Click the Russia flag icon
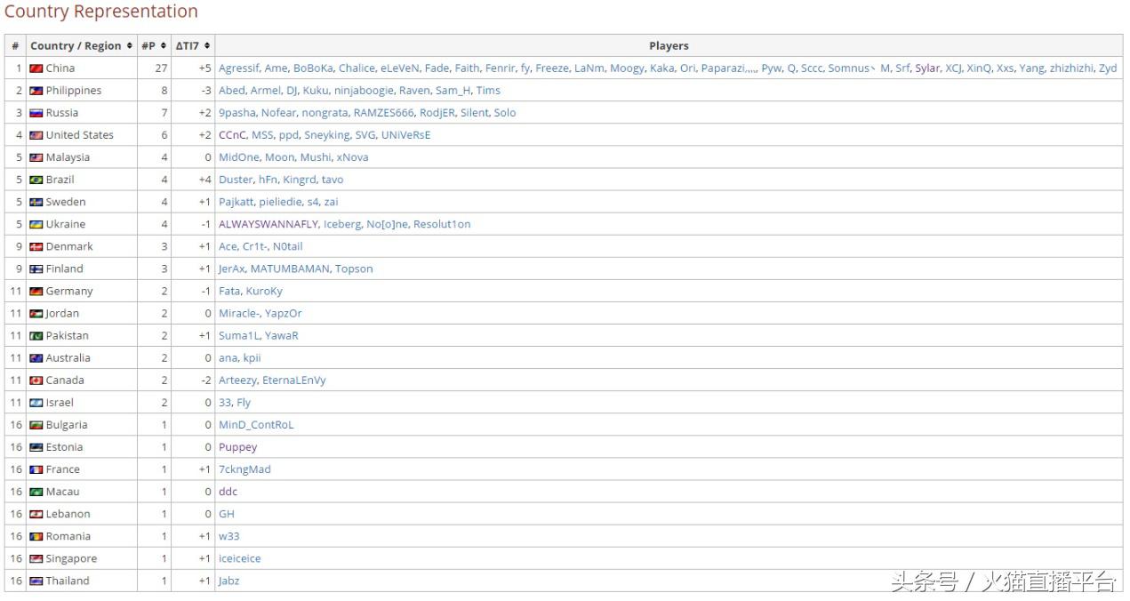The height and width of the screenshot is (601, 1130). [x=36, y=113]
